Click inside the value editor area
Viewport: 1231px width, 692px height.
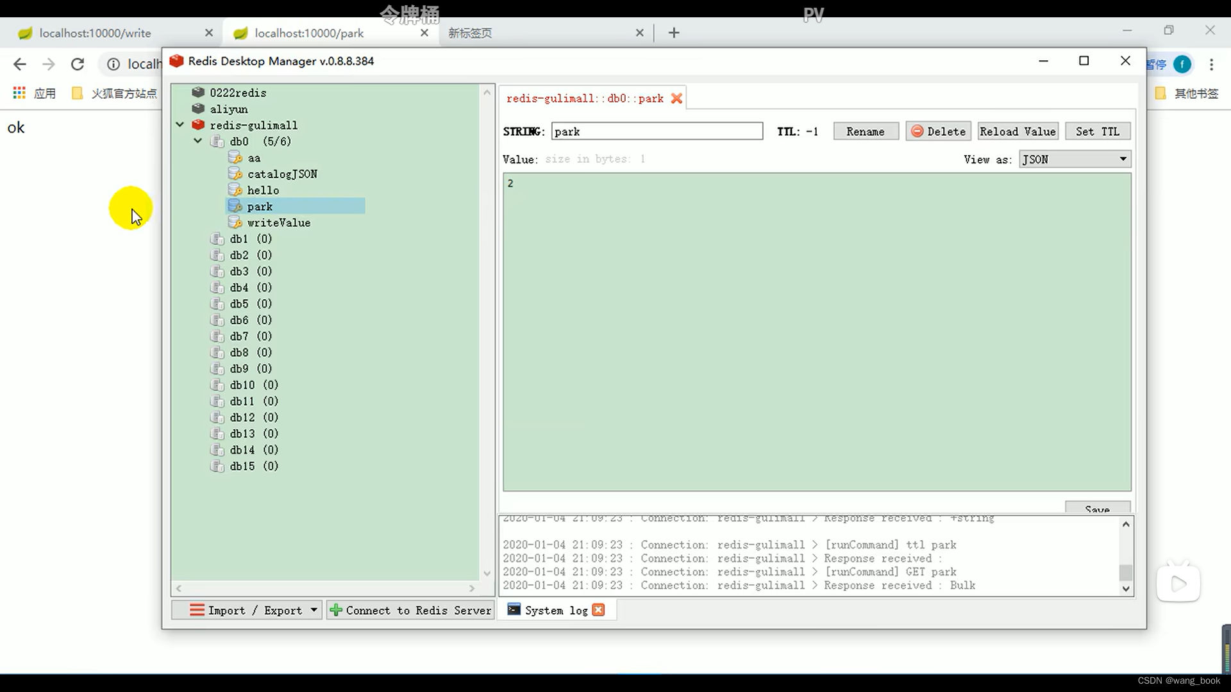point(817,332)
